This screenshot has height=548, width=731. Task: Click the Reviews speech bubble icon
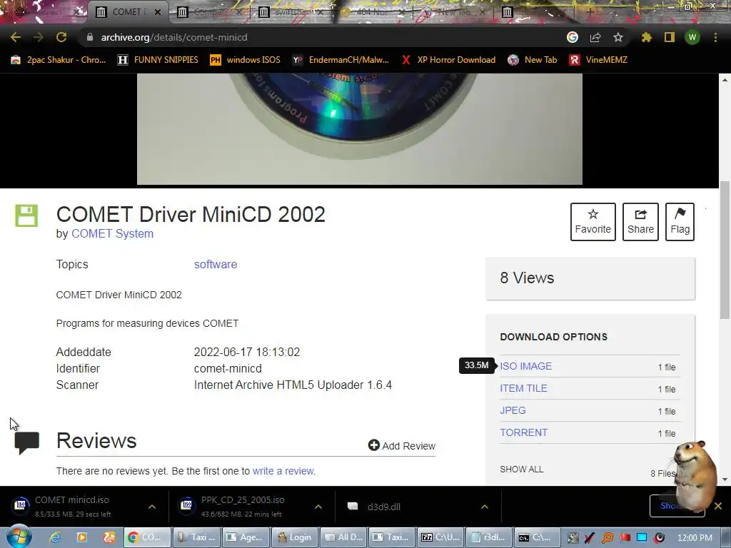pyautogui.click(x=27, y=442)
